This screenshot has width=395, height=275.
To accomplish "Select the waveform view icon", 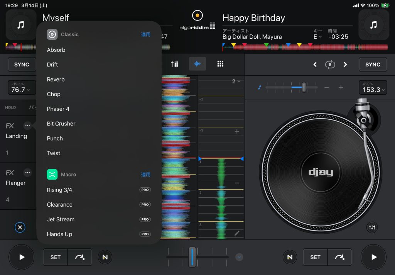I will coord(197,64).
